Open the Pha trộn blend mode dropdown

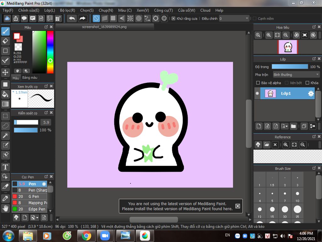pos(296,75)
